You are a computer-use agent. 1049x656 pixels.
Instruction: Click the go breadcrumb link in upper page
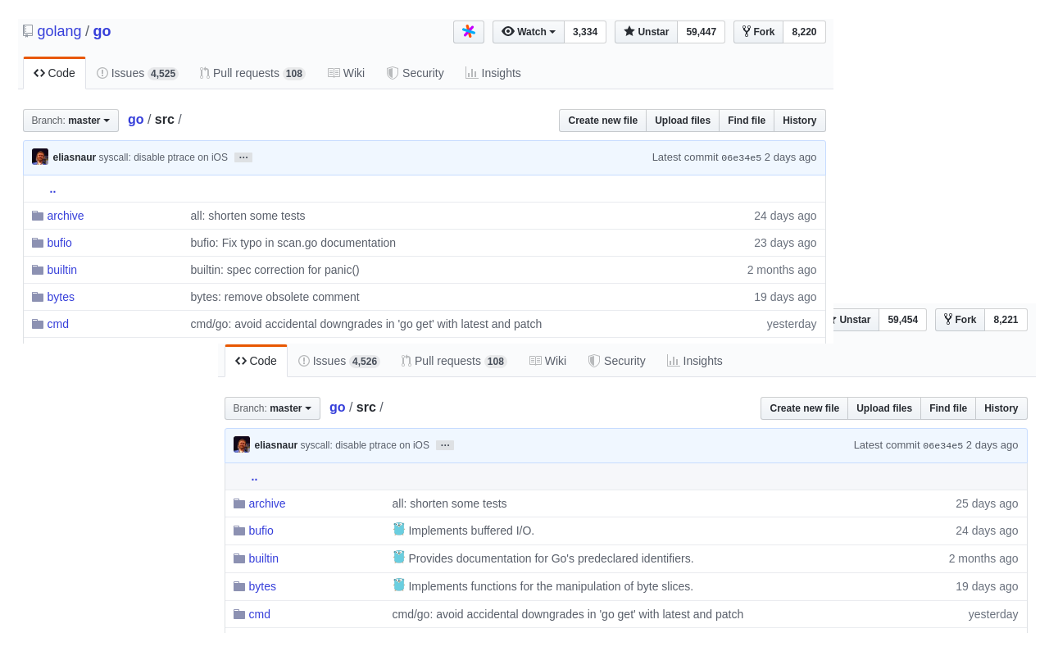pyautogui.click(x=136, y=119)
